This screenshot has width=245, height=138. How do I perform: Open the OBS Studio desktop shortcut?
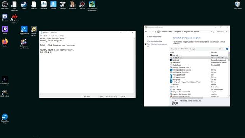[5, 5]
